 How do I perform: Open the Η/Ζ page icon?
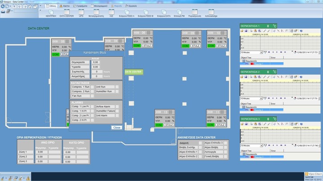[x=110, y=12]
